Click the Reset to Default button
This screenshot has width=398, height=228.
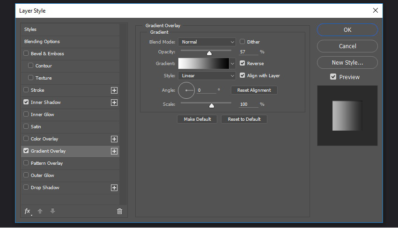[244, 119]
